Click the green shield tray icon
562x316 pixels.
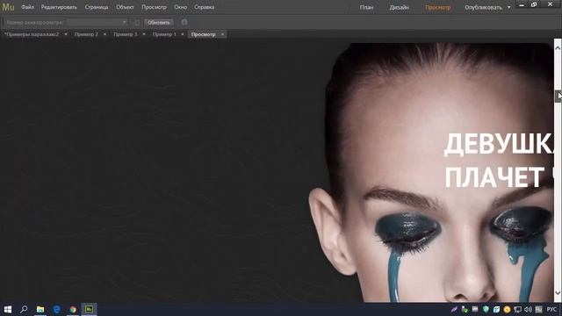coord(486,309)
